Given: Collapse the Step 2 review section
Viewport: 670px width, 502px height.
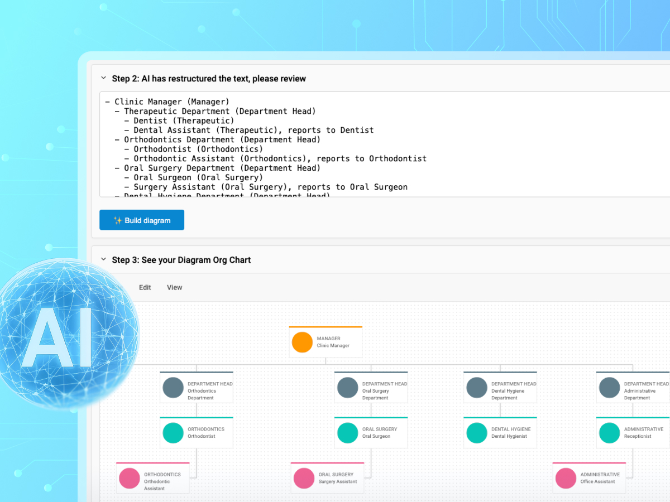Looking at the screenshot, I should click(x=103, y=79).
